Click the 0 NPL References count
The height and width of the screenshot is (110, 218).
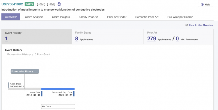click(x=177, y=38)
